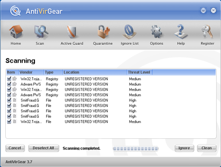Image resolution: width=221 pixels, height=167 pixels.
Task: Sort list by Threat Level header
Action: [140, 72]
